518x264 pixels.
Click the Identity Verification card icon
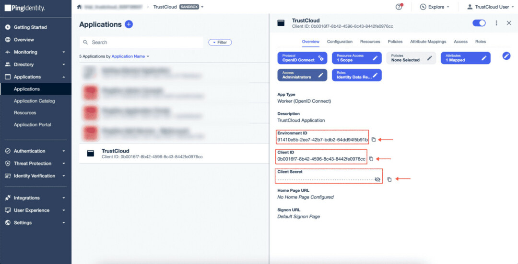[x=8, y=176]
